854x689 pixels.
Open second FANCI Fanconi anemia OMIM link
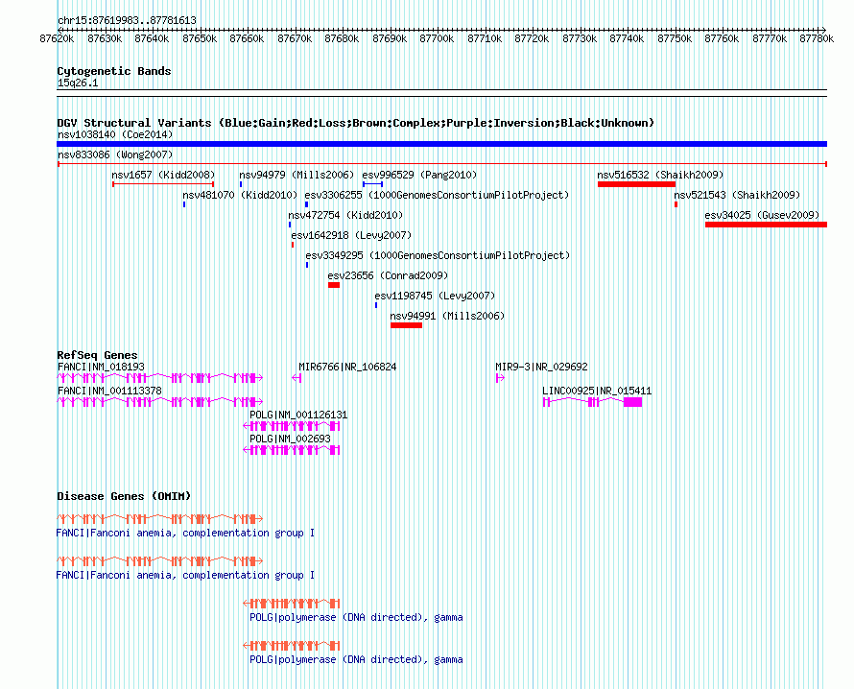[x=185, y=575]
